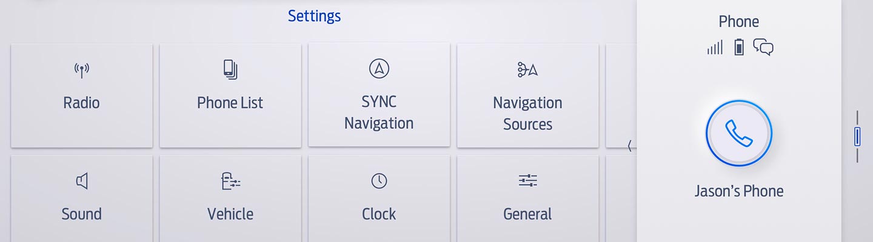The width and height of the screenshot is (873, 242).
Task: Tap the signal strength bars icon
Action: click(715, 47)
